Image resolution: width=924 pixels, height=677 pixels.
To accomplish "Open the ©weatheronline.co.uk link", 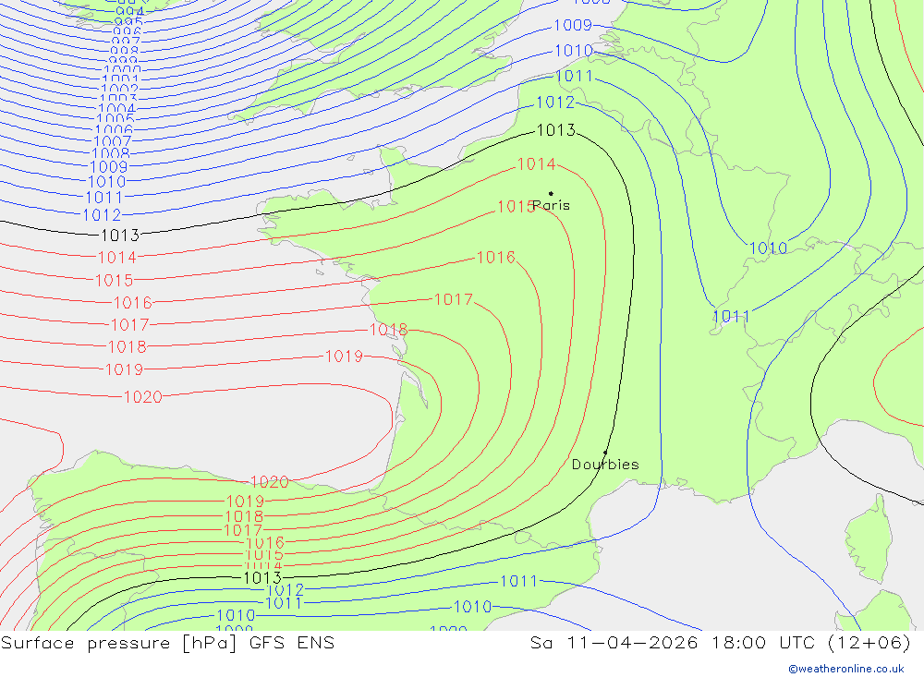I will [846, 669].
